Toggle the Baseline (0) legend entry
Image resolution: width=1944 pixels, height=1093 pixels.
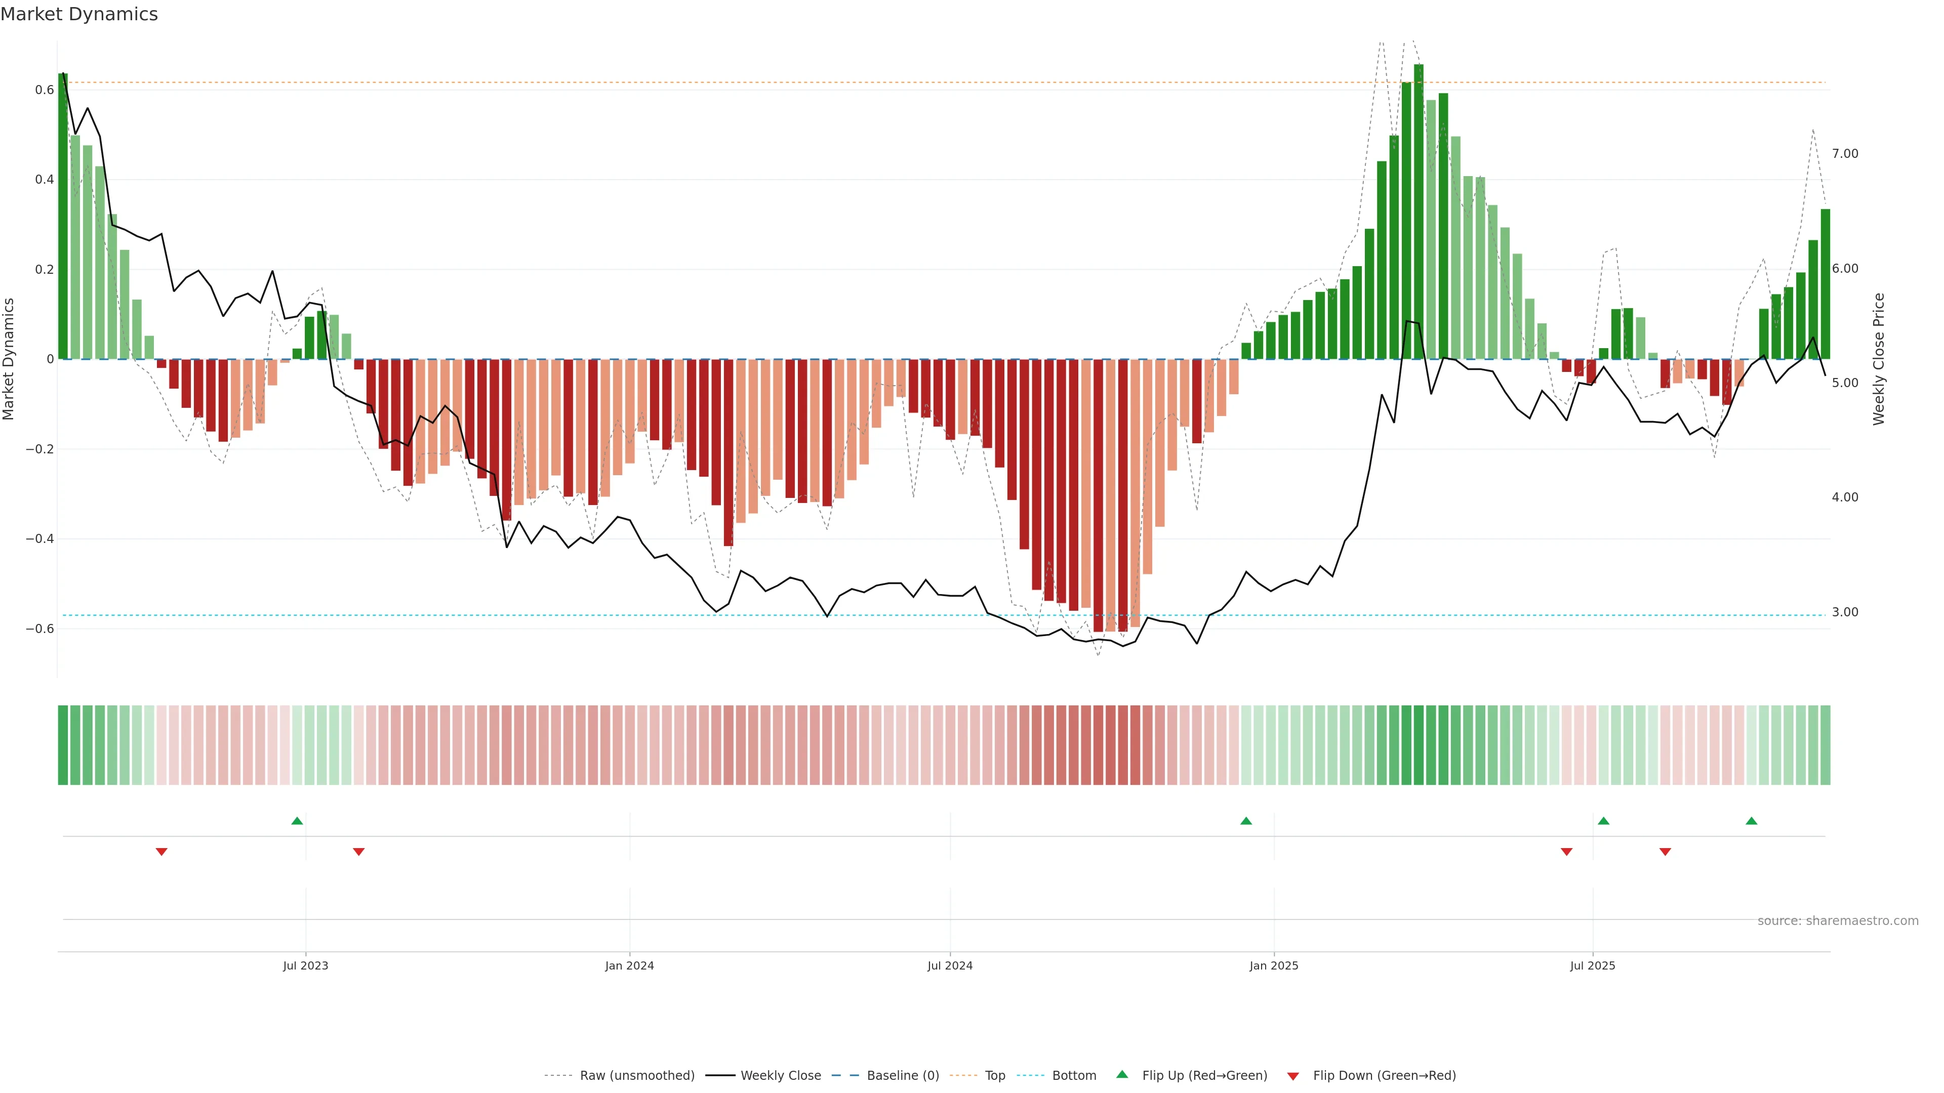tap(903, 1076)
